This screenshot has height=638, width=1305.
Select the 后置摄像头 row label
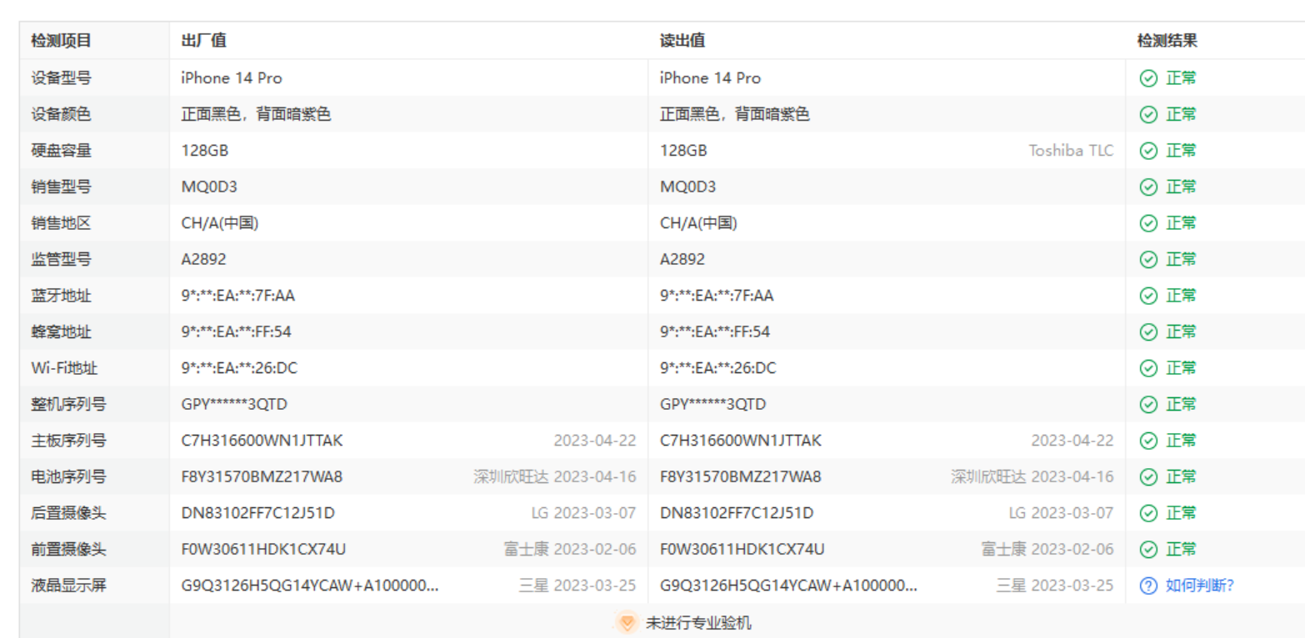pos(68,513)
